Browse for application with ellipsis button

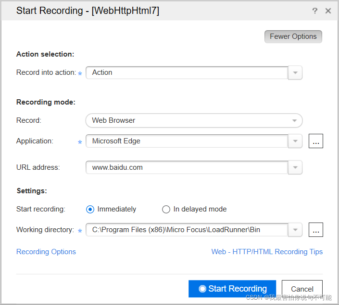315,141
